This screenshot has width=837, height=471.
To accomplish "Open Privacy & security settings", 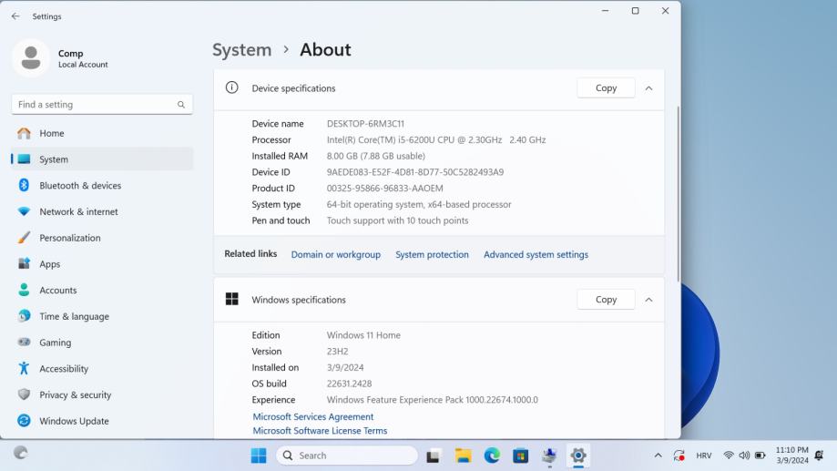I will (x=75, y=395).
